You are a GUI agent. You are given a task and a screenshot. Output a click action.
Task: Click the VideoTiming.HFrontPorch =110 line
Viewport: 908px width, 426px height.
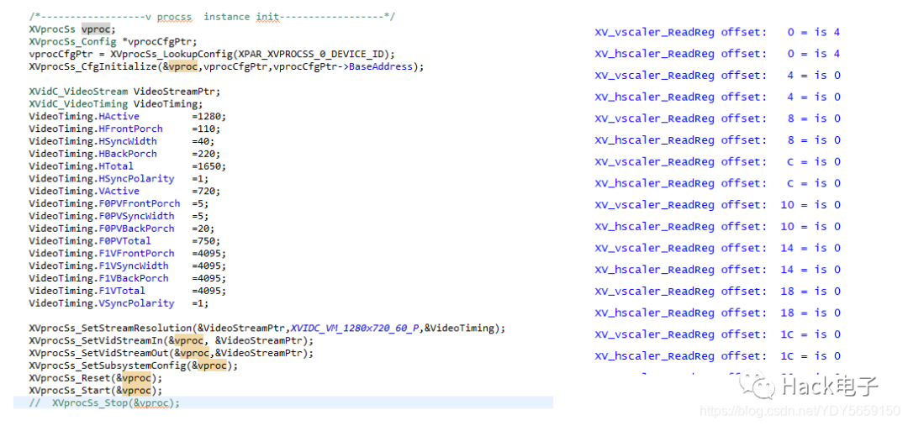click(x=125, y=129)
